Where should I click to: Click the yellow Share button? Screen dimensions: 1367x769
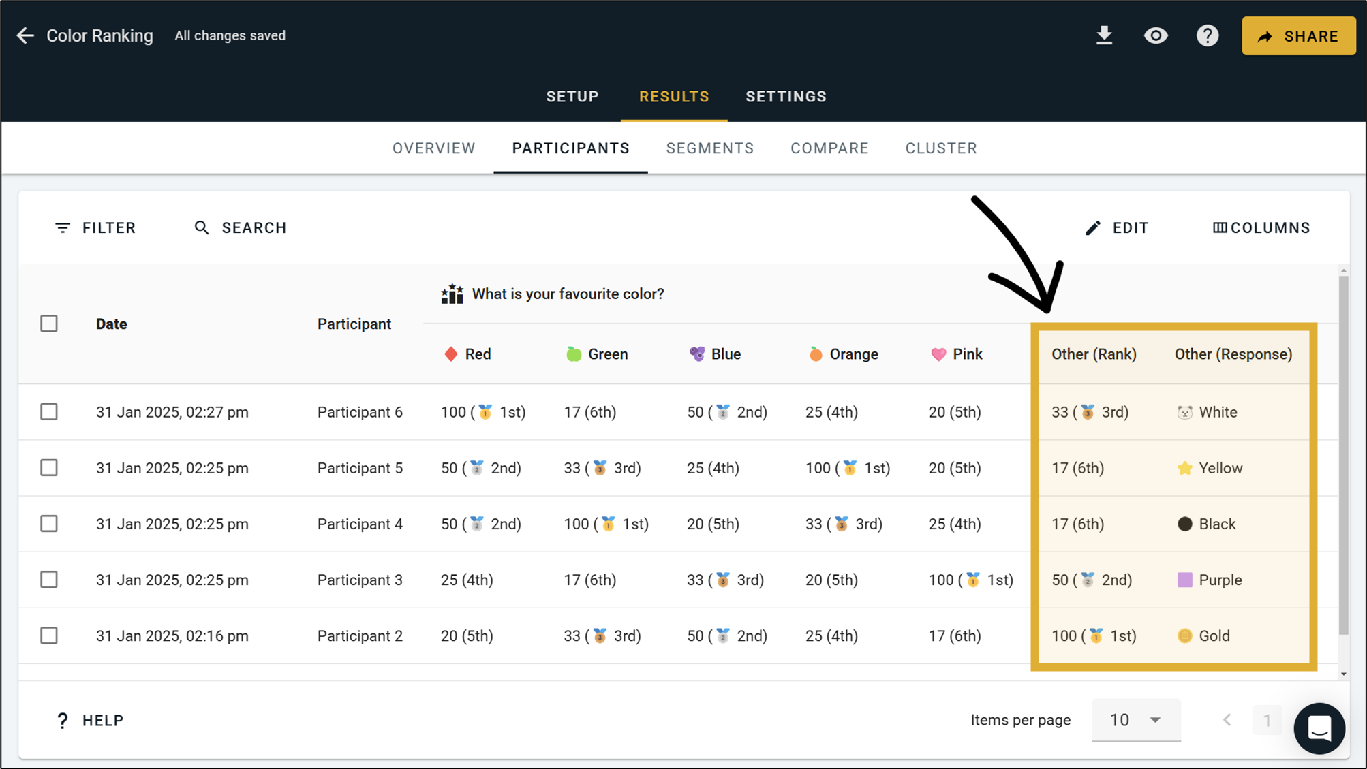(x=1298, y=36)
